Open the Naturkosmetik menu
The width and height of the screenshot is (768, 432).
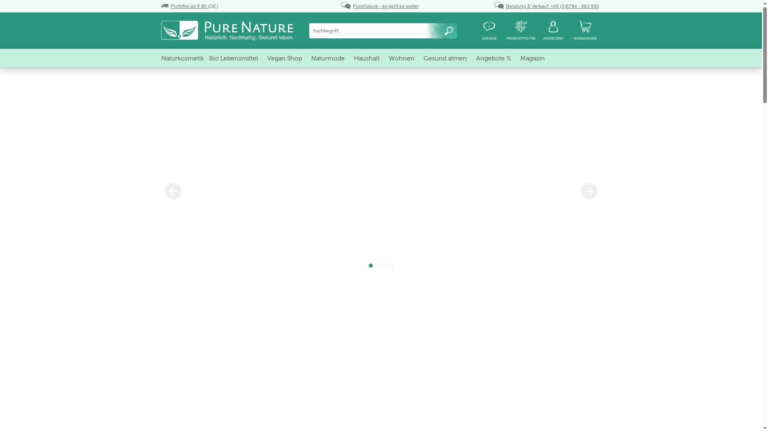point(182,58)
